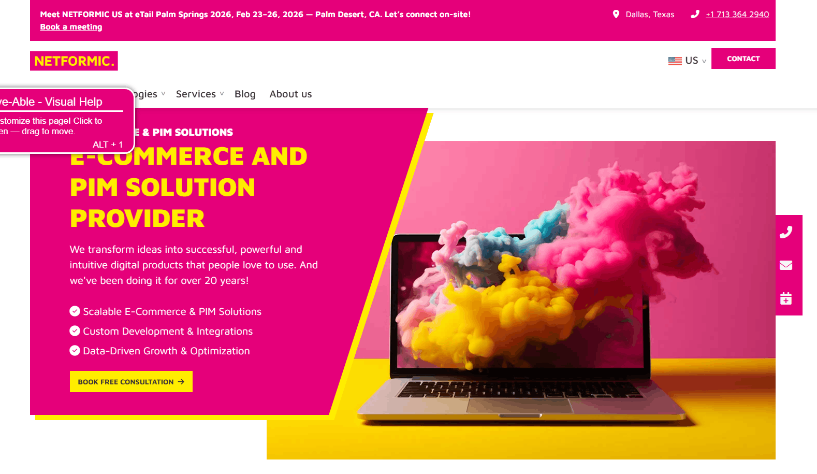Viewport: 817px width, 474px height.
Task: Click the phone icon in the side panel
Action: (x=786, y=232)
